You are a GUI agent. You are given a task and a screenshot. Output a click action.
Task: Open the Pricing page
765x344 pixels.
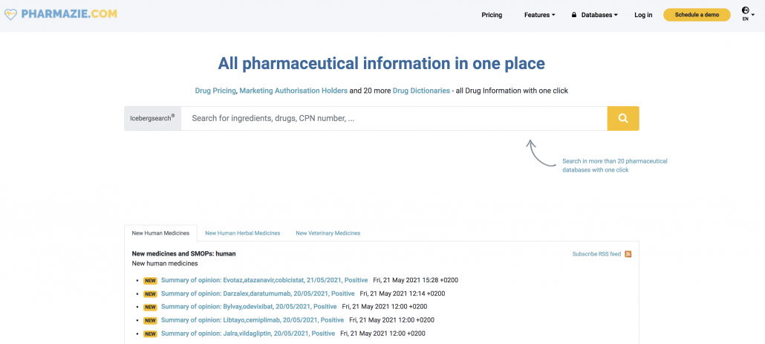492,15
